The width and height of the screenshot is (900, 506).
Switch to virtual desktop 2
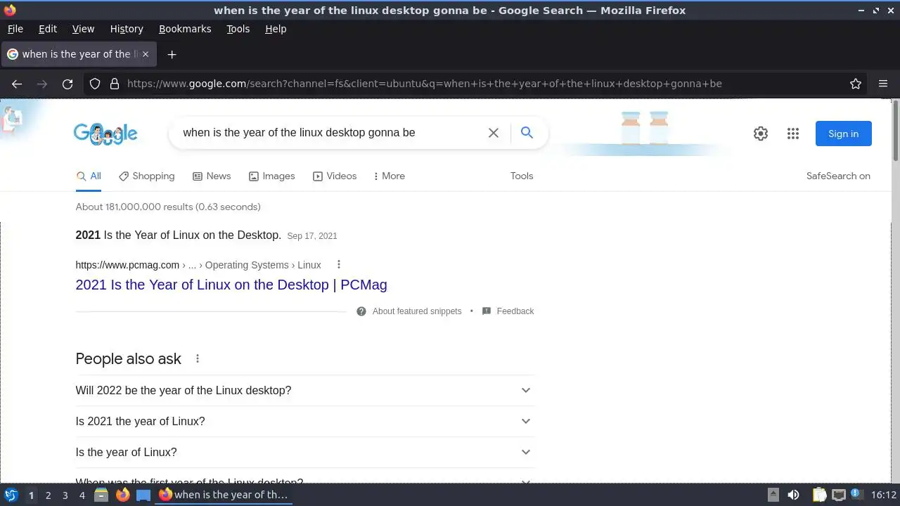48,495
